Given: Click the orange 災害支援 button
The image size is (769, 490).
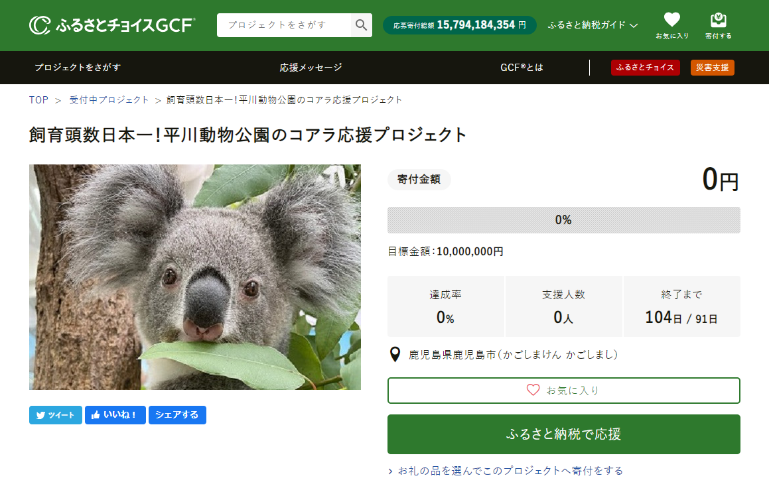Looking at the screenshot, I should [x=712, y=68].
